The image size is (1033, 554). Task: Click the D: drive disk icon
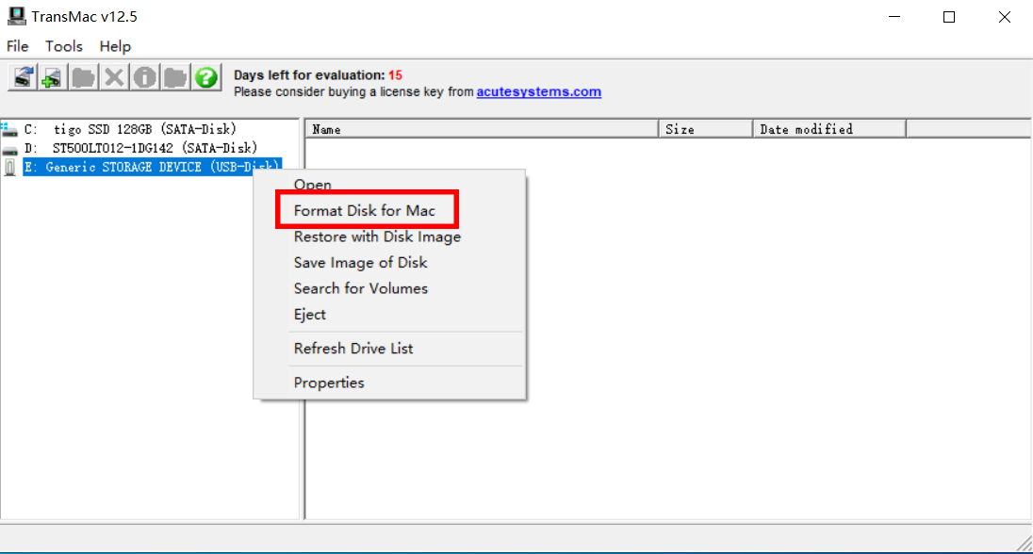(9, 149)
